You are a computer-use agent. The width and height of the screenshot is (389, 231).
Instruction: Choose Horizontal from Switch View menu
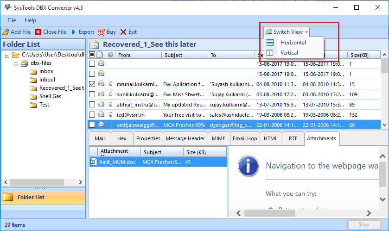tap(294, 42)
